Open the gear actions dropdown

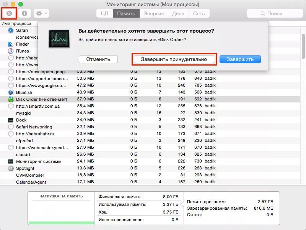41,13
